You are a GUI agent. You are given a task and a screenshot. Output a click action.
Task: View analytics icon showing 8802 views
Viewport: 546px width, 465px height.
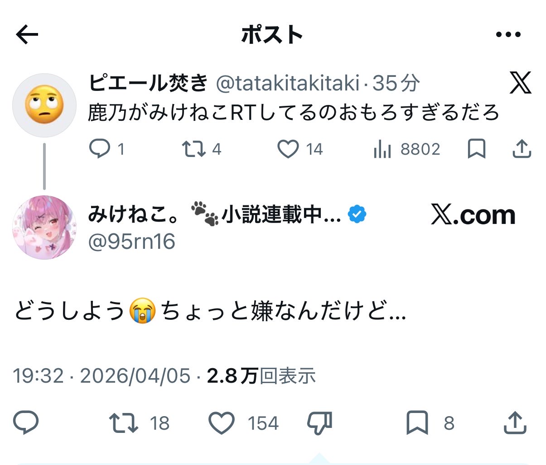[382, 149]
